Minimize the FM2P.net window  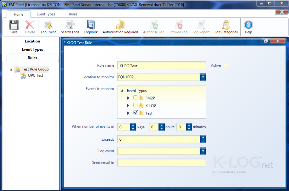tap(261, 3)
